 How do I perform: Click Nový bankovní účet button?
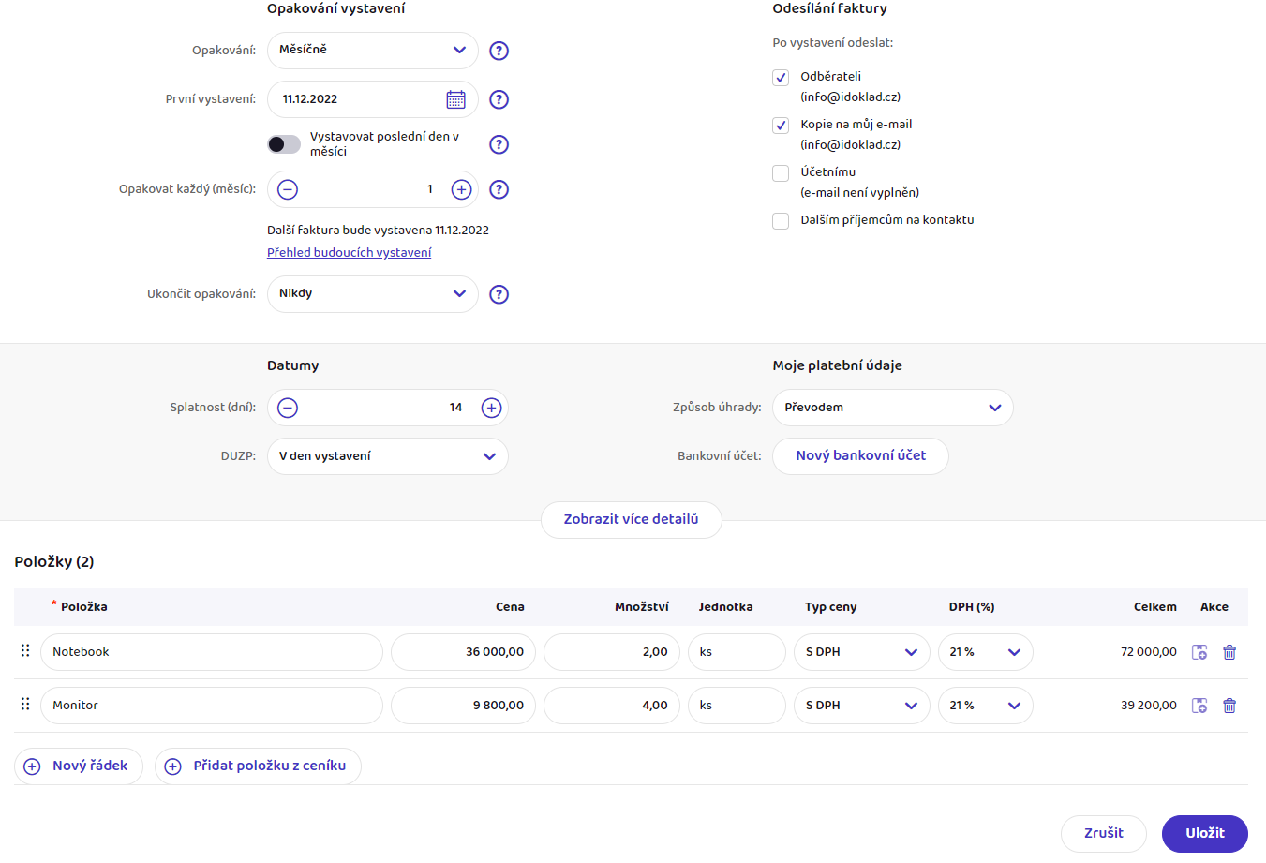click(860, 456)
